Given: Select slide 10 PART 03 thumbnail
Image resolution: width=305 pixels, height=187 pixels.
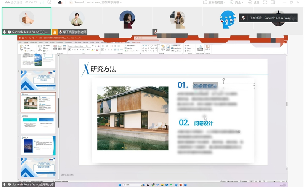Looking at the screenshot, I should [38, 80].
